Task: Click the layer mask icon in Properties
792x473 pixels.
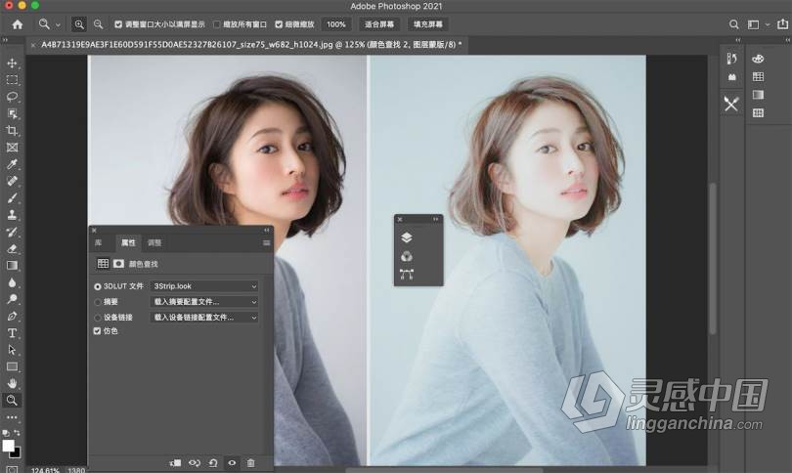Action: click(118, 264)
